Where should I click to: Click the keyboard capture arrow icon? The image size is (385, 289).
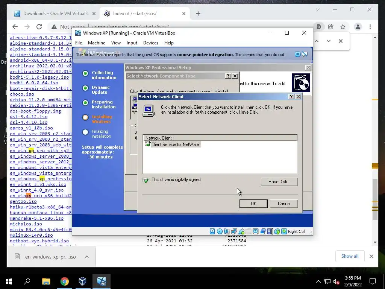pos(284,231)
